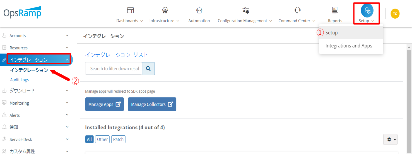Open the gear settings dropdown for integrations
The image size is (412, 154).
pyautogui.click(x=391, y=139)
